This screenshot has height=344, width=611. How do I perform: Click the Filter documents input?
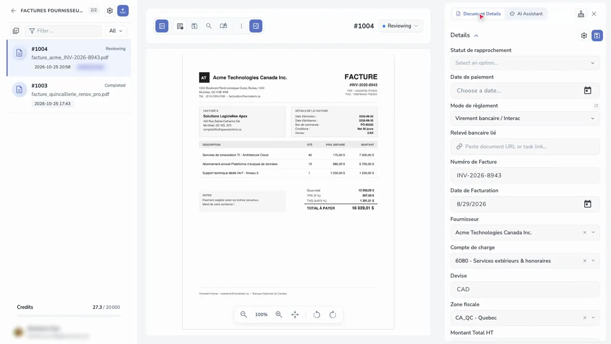coord(64,31)
